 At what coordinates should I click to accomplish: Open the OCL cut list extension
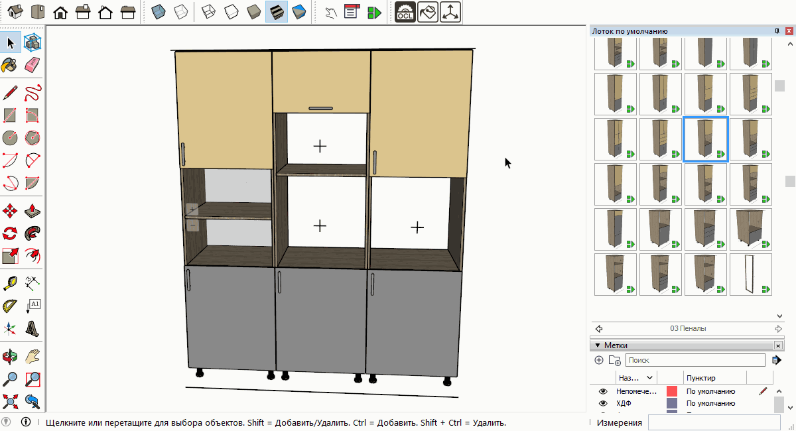pos(405,12)
